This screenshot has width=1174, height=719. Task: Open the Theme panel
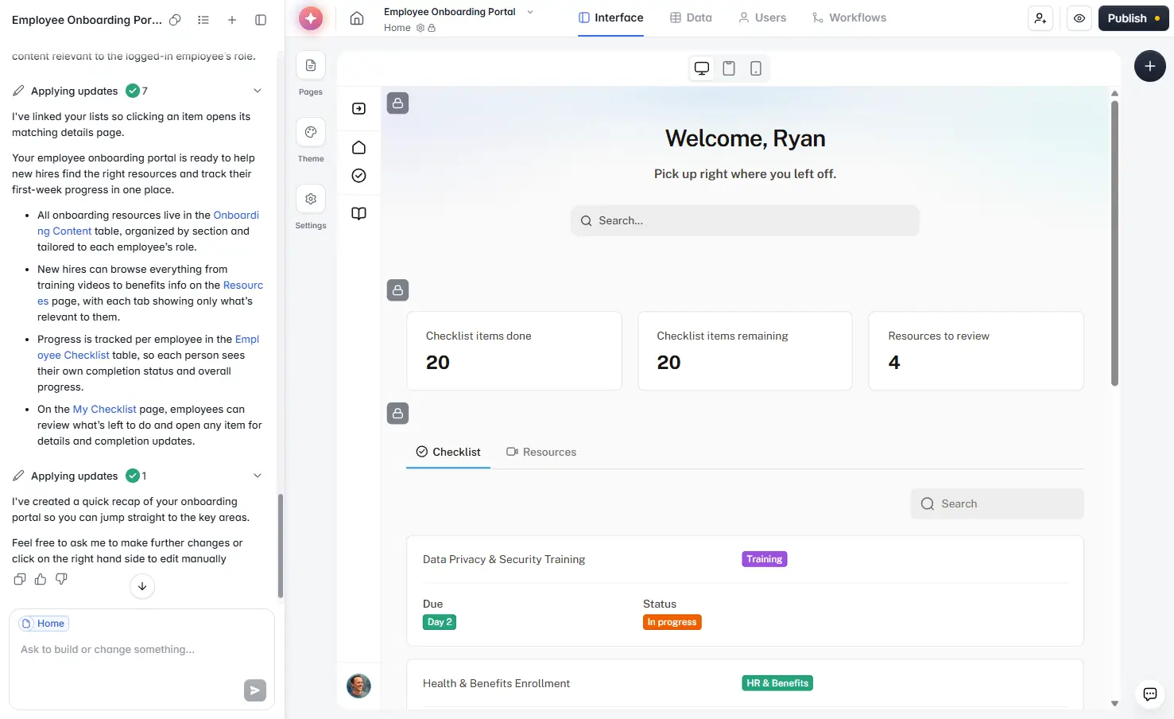click(x=311, y=132)
